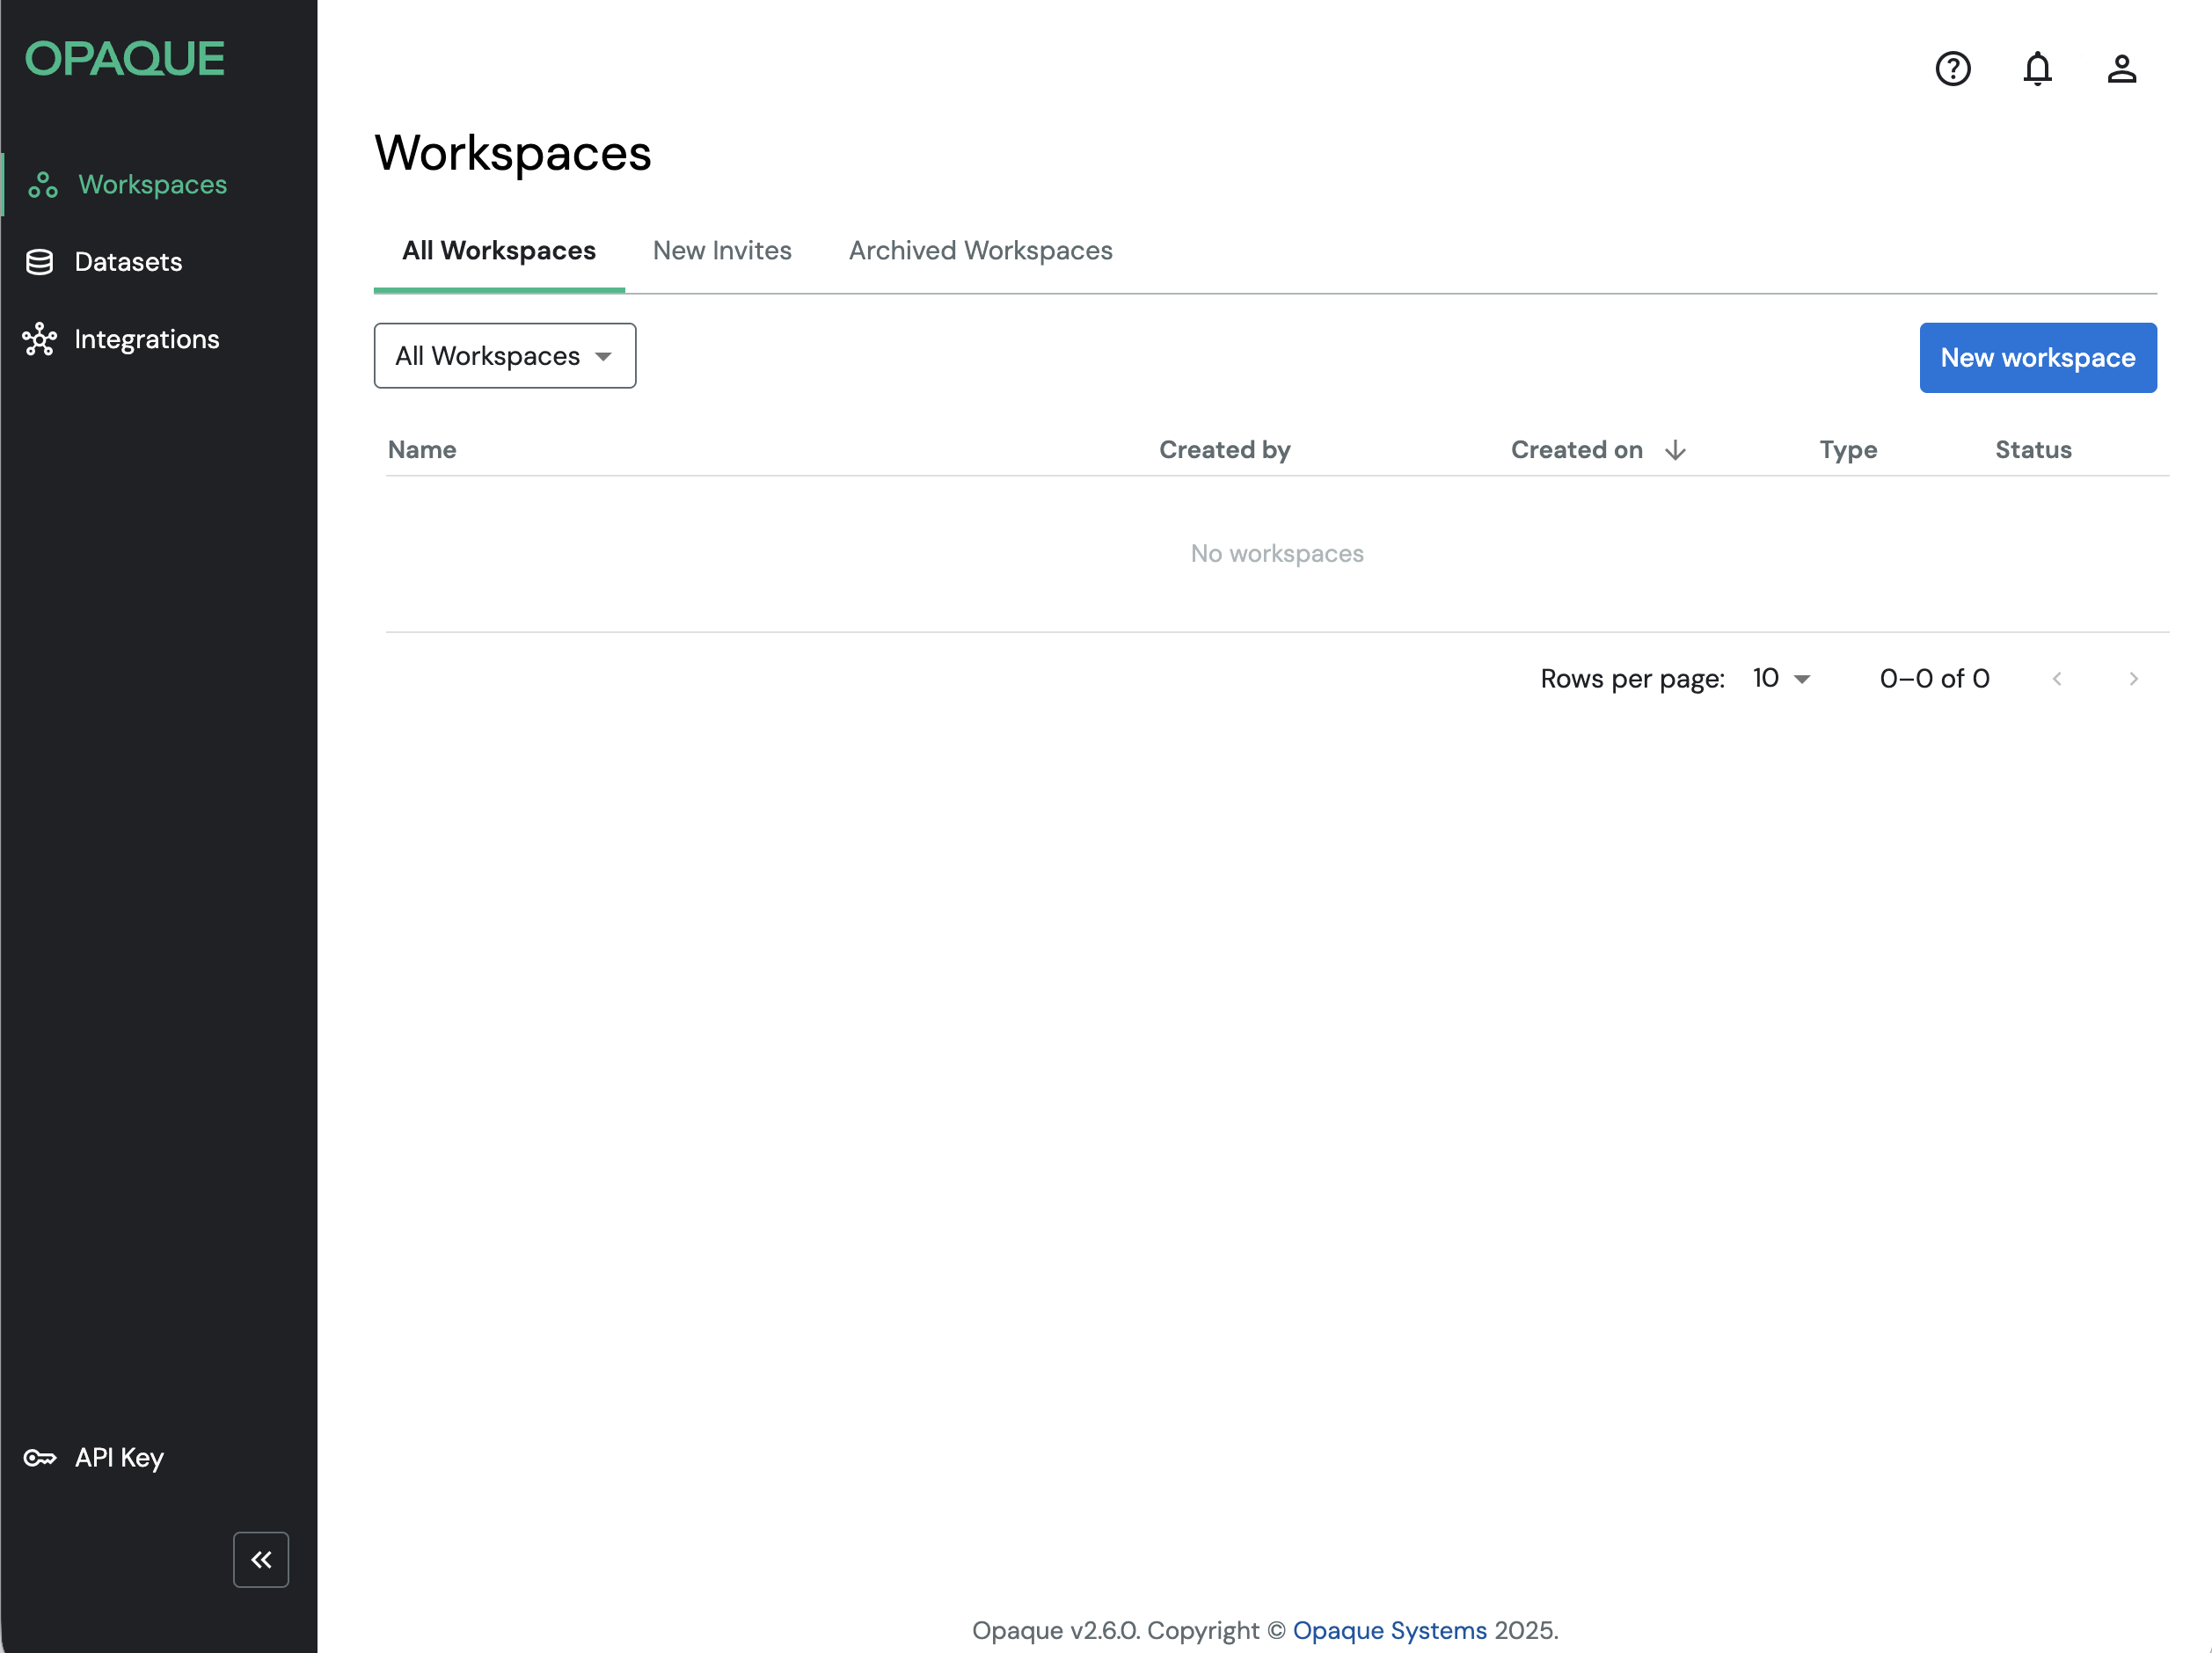Collapse the sidebar with double-chevron button

point(261,1559)
